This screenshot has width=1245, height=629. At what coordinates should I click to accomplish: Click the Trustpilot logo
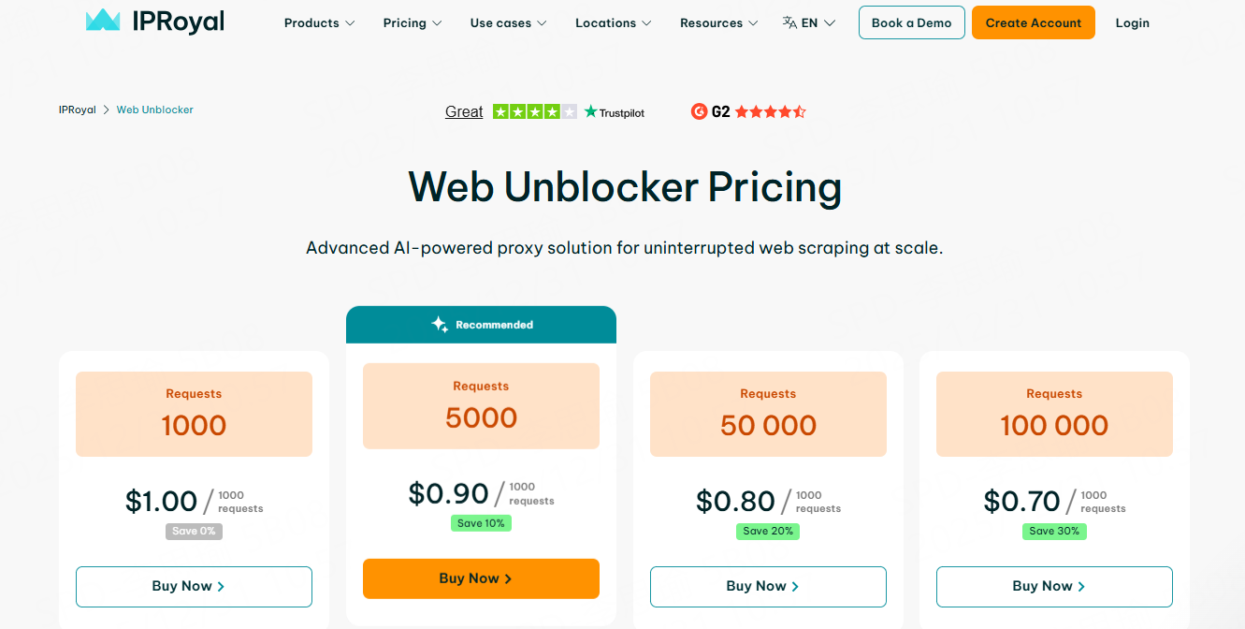(615, 112)
